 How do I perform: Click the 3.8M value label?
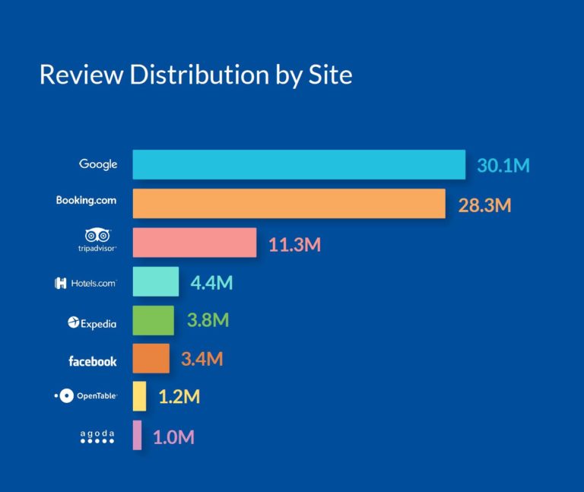[208, 320]
